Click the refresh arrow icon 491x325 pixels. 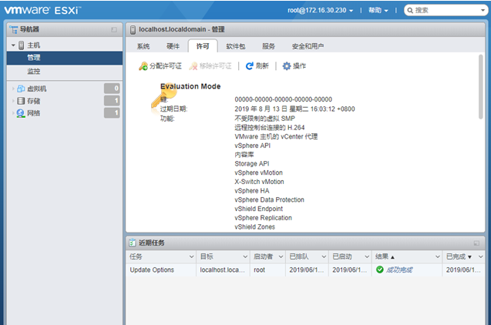click(249, 66)
